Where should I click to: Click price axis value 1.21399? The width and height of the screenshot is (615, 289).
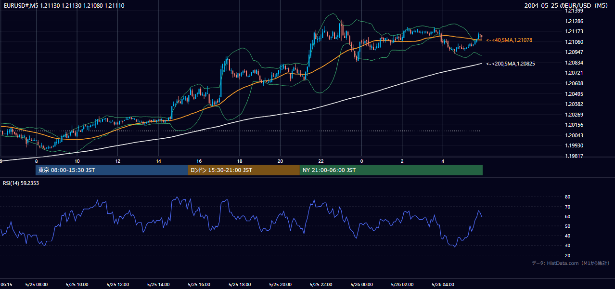tap(575, 11)
